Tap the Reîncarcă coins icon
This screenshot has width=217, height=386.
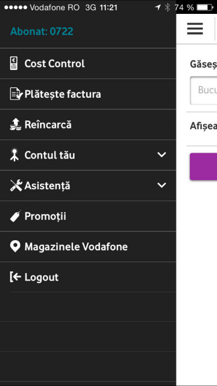click(16, 125)
